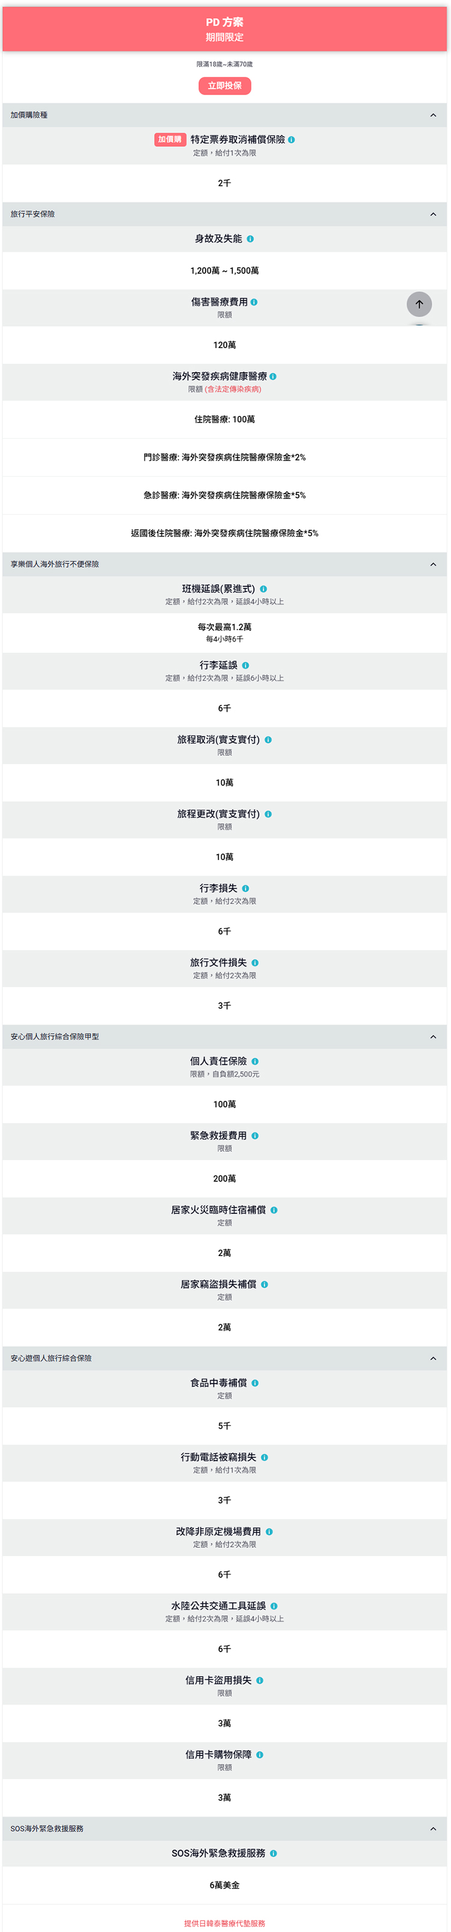Collapse the 安心遊個人旅行綜合保險 section
The height and width of the screenshot is (1932, 451).
433,1359
